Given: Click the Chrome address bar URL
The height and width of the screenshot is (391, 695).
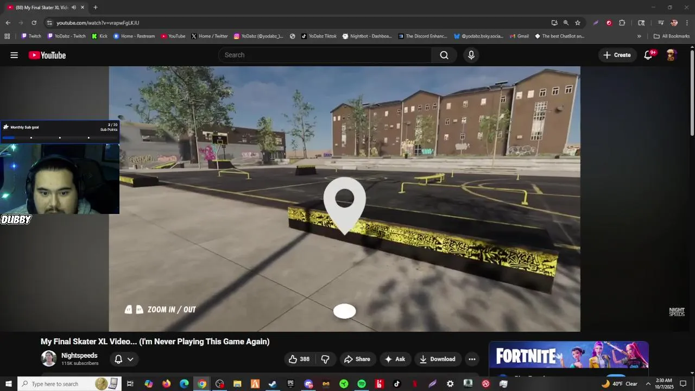Looking at the screenshot, I should pyautogui.click(x=98, y=23).
